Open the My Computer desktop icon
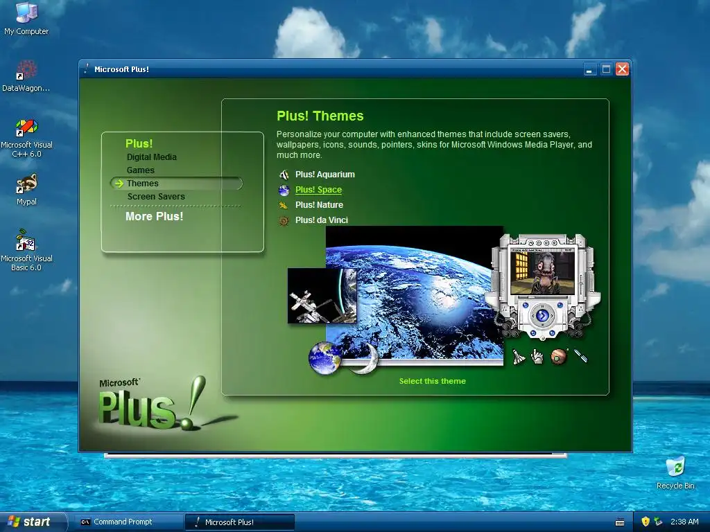The width and height of the screenshot is (710, 532). [x=26, y=18]
